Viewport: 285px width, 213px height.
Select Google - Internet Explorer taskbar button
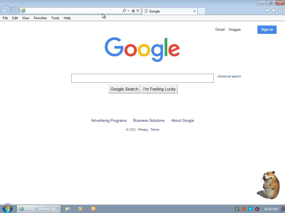pos(39,209)
